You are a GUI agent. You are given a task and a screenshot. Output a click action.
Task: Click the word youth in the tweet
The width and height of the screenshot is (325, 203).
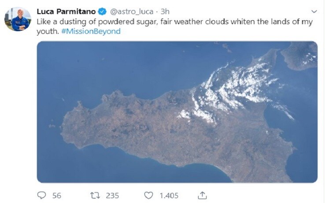pyautogui.click(x=48, y=32)
